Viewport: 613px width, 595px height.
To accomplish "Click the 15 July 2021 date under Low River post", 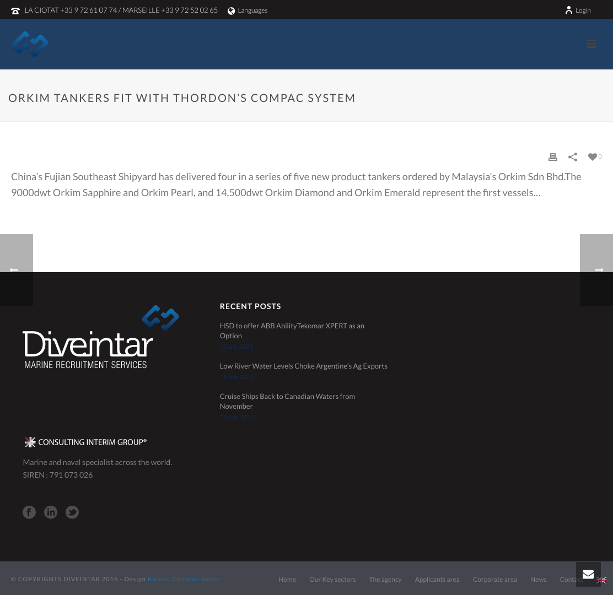I will 236,377.
